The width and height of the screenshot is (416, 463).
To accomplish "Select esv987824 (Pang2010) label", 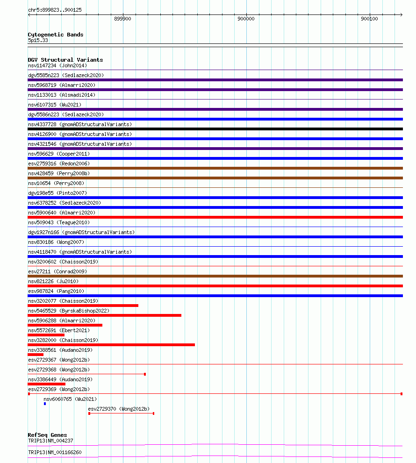I will tap(56, 291).
